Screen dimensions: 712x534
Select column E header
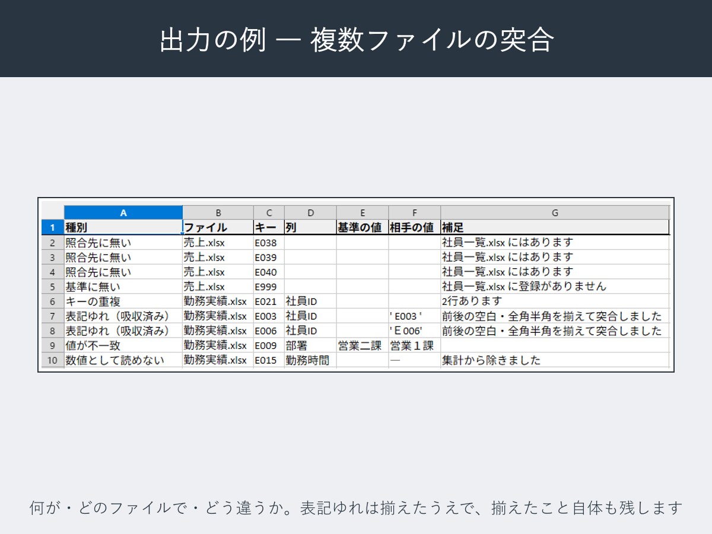pos(363,213)
